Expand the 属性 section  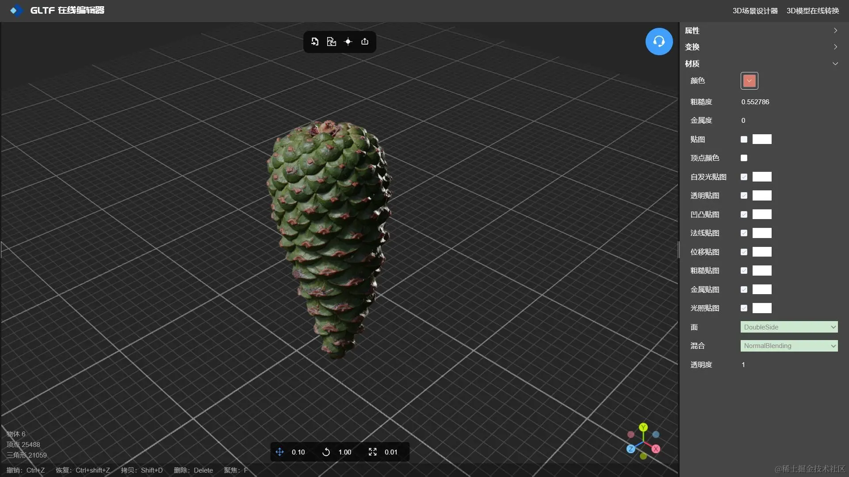click(761, 30)
